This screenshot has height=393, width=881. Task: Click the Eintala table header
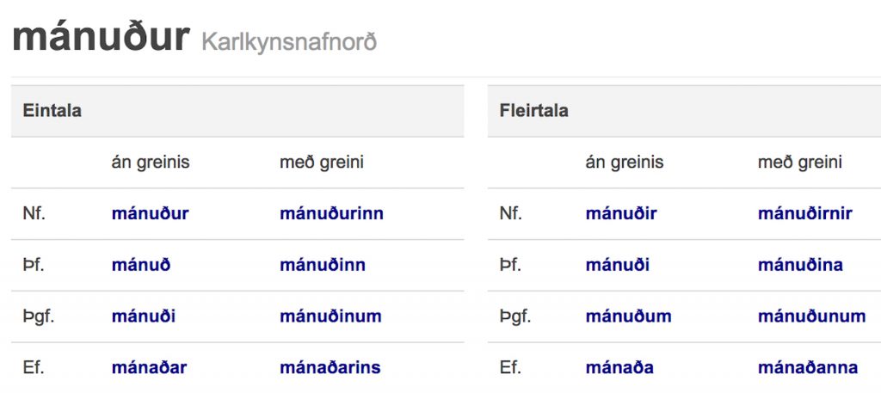[52, 111]
